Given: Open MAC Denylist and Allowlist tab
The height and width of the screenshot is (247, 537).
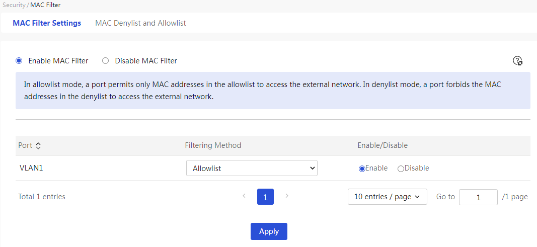Looking at the screenshot, I should pyautogui.click(x=140, y=23).
